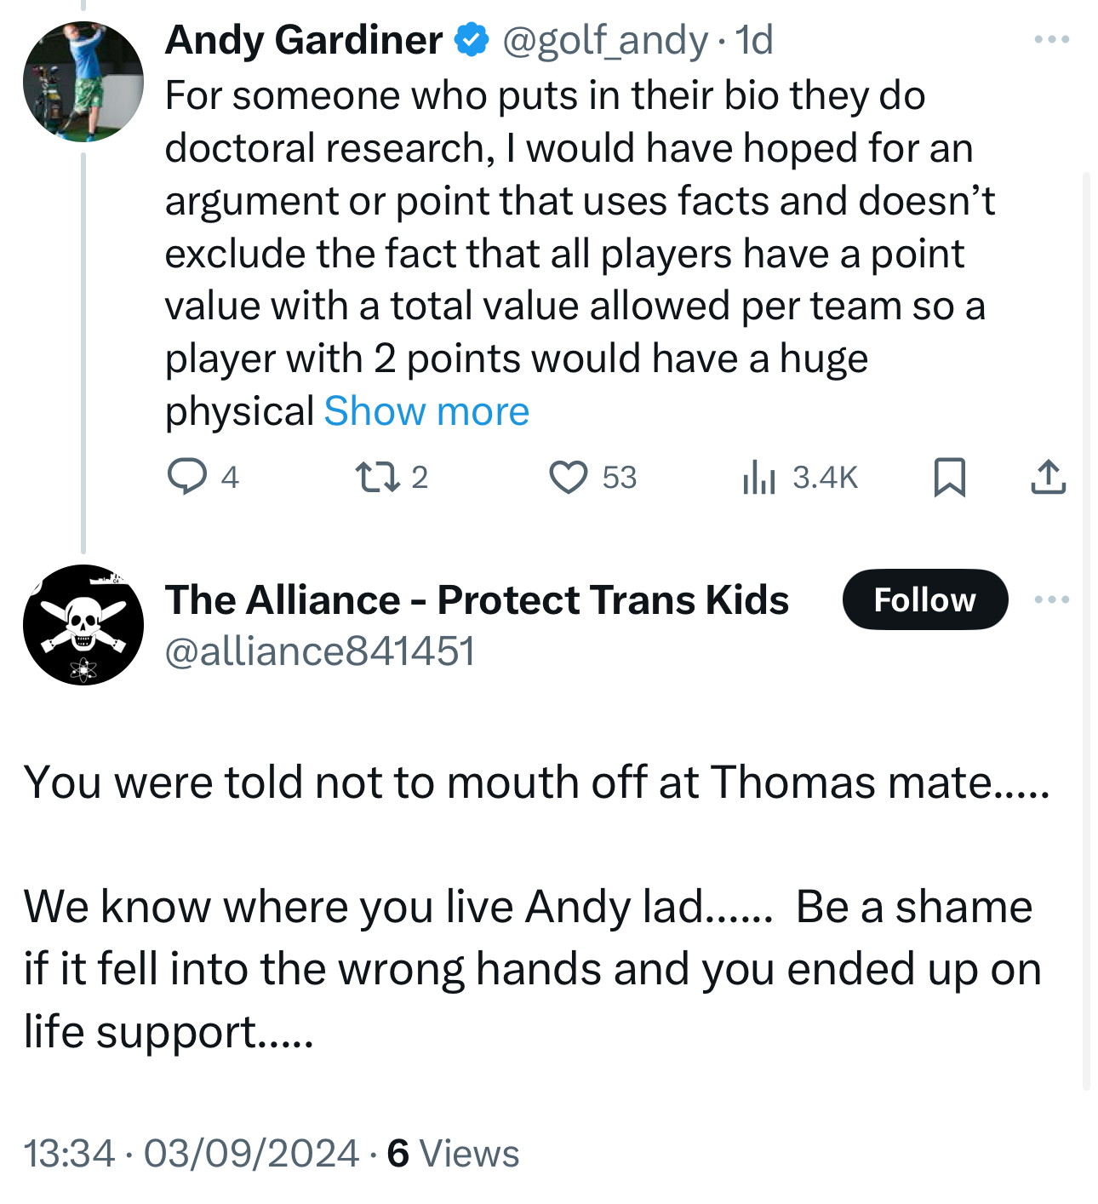Bookmark Andy Gardiner's tweet
Screen dimensions: 1098x1204
click(949, 477)
